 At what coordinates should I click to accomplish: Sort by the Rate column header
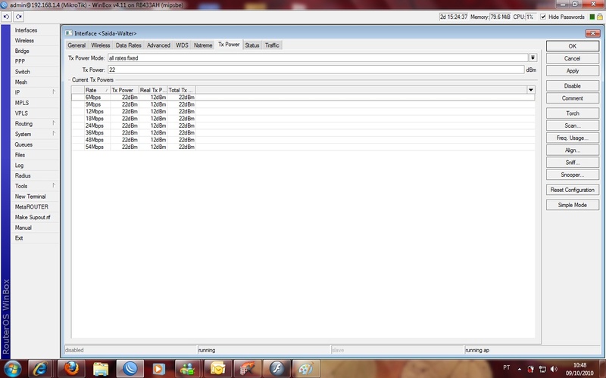pos(97,90)
